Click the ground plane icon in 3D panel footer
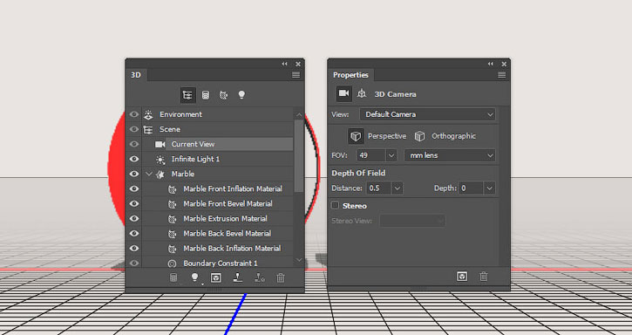The image size is (632, 335). tap(238, 277)
